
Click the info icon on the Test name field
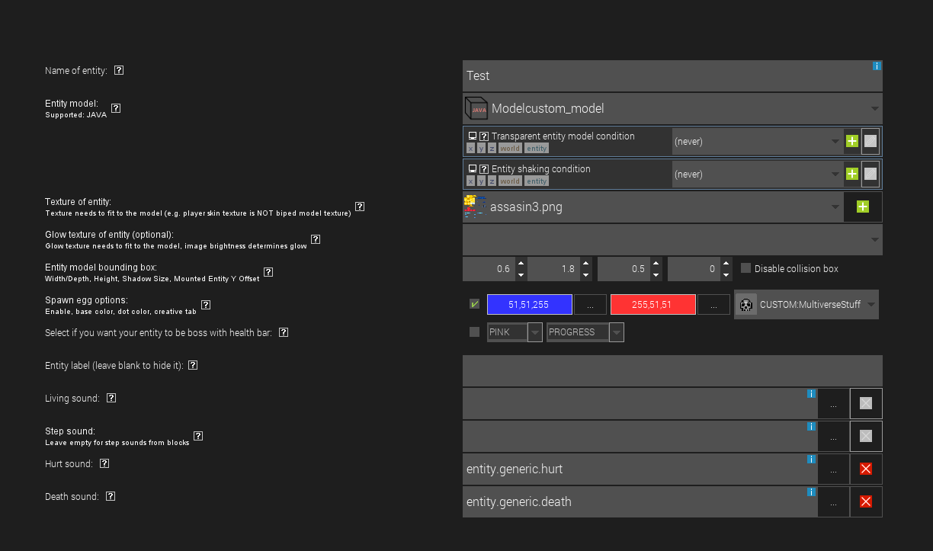tap(877, 66)
